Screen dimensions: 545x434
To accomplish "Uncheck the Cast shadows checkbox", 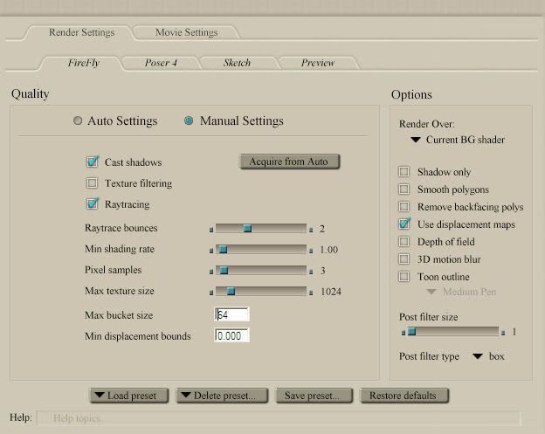I will (92, 162).
